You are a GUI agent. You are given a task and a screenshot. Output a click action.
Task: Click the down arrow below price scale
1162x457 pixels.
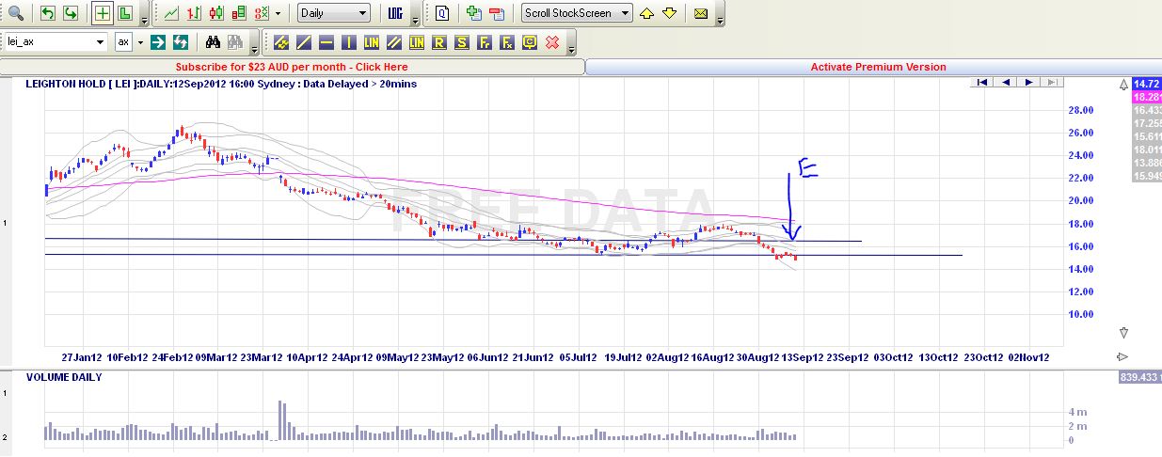coord(1123,333)
